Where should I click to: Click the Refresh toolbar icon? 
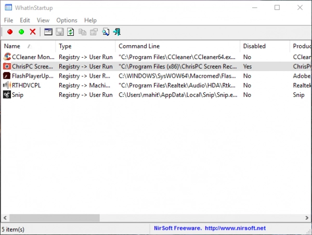coord(71,32)
